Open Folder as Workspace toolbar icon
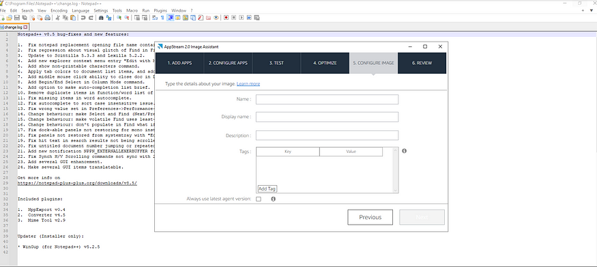 pos(209,18)
